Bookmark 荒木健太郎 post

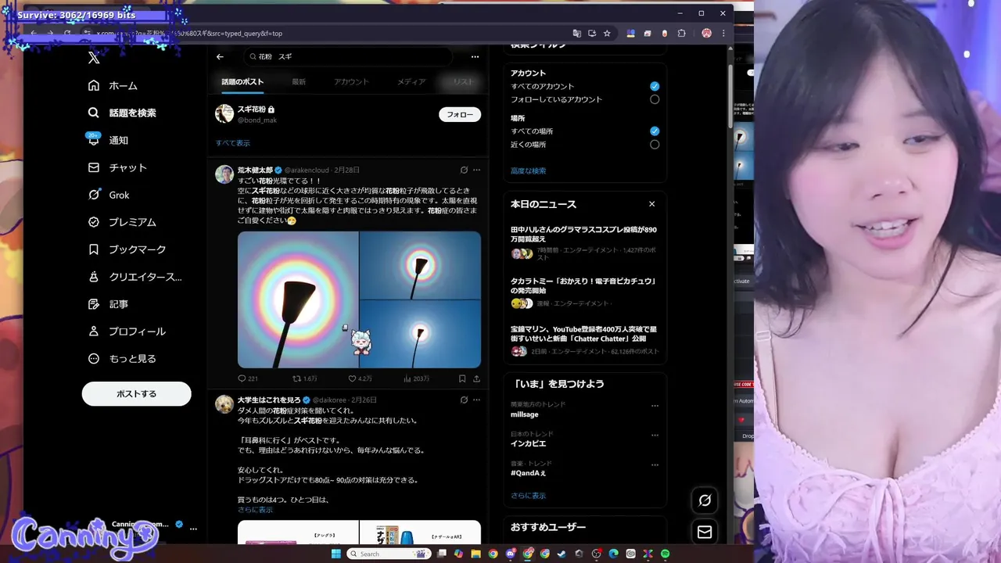pyautogui.click(x=462, y=378)
